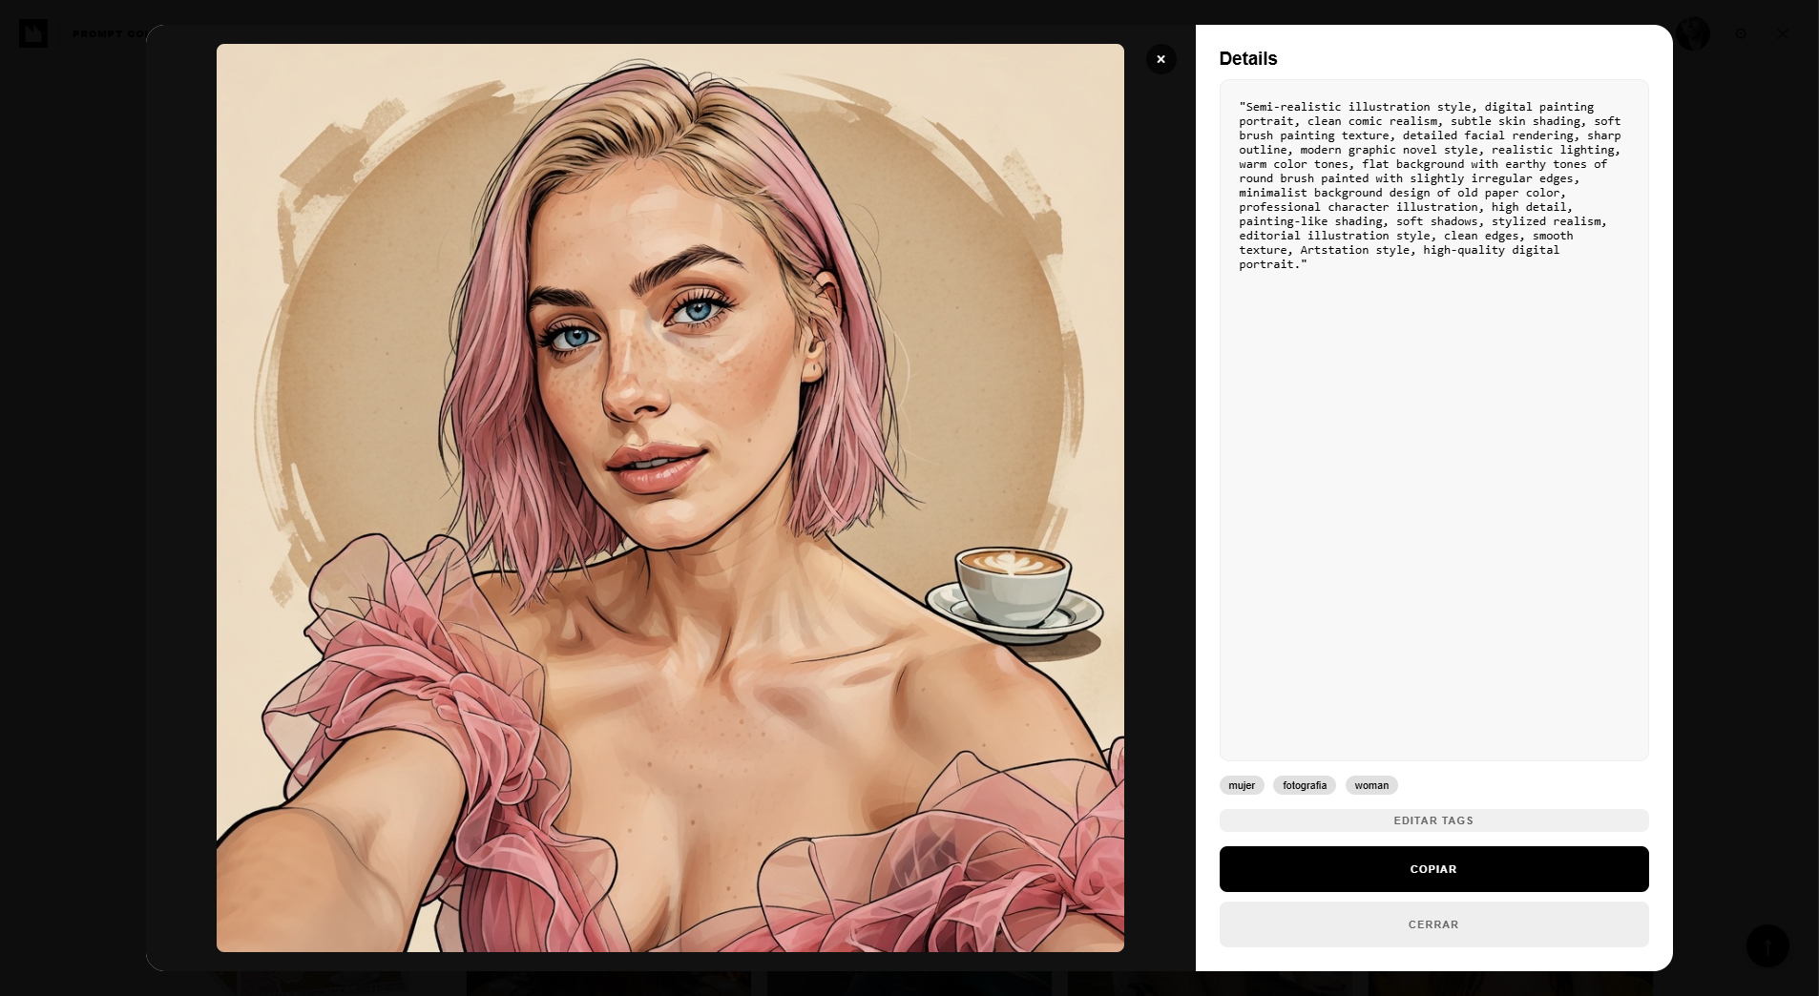Viewport: 1819px width, 996px height.
Task: Click inside the prompt description text box
Action: tap(1433, 477)
